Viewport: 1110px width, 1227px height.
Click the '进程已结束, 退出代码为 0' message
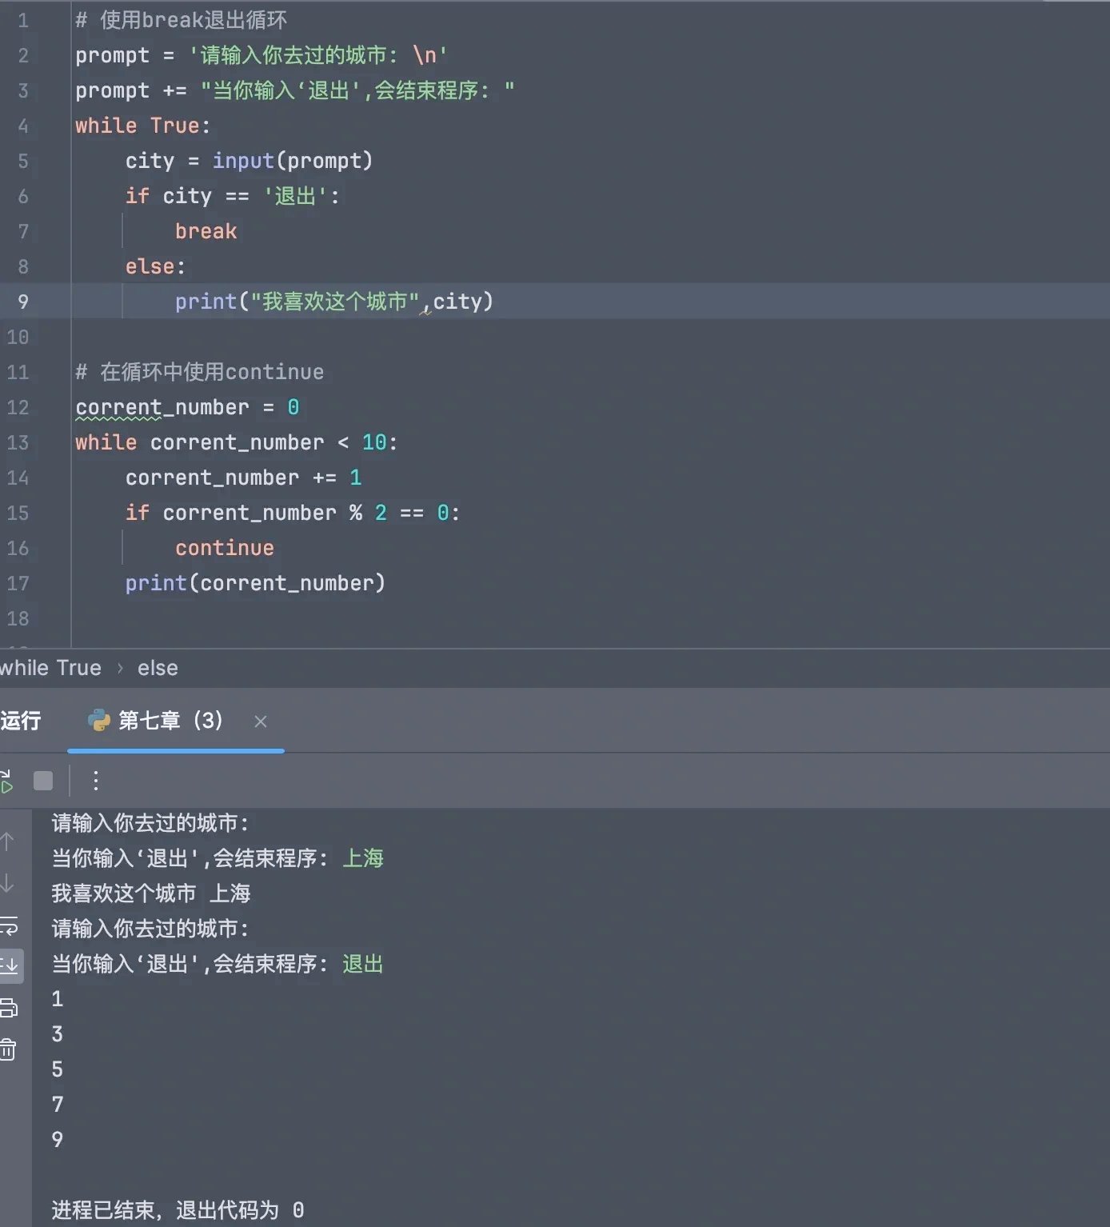178,1210
